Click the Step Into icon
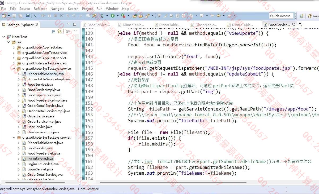The height and width of the screenshot is (194, 319). coord(68,16)
